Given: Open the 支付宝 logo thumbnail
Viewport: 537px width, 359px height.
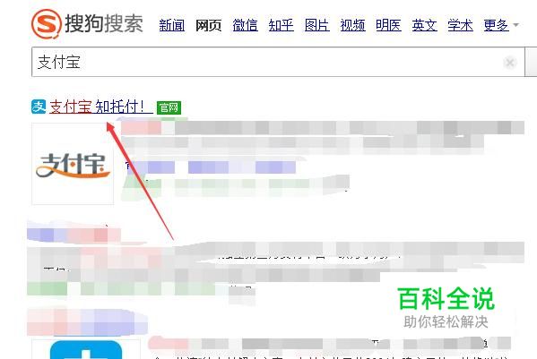Looking at the screenshot, I should coord(73,164).
